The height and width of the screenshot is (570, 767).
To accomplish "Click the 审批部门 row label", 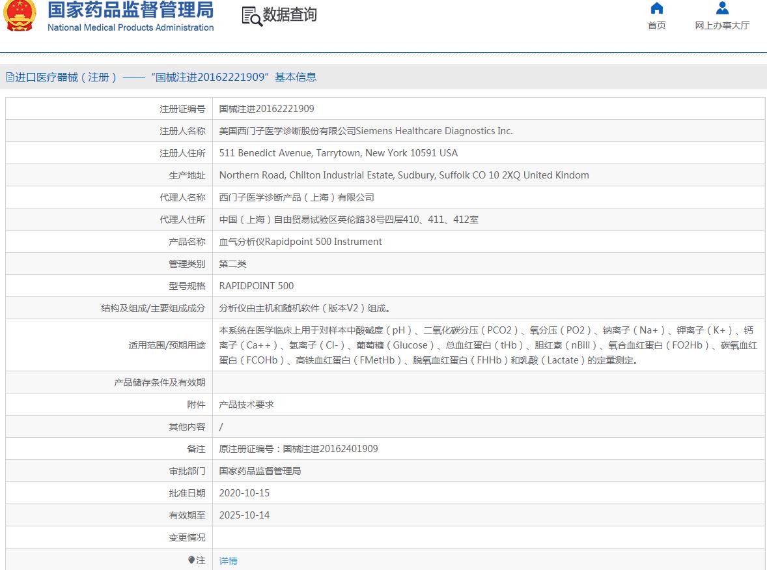I will [x=187, y=471].
